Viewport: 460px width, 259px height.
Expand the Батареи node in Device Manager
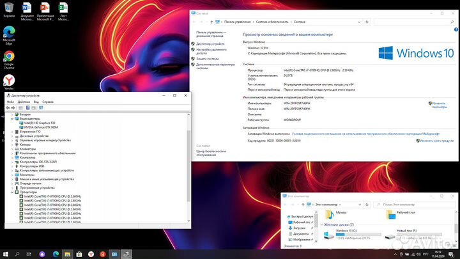click(x=12, y=114)
